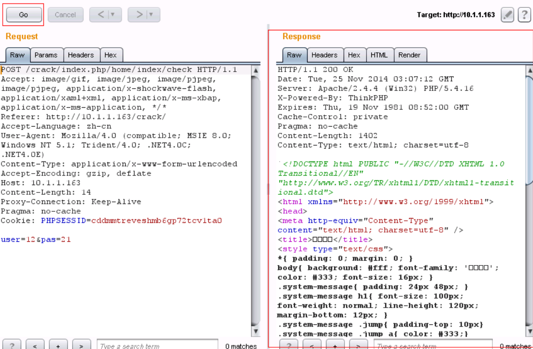
Task: Click the HTTP/1.1 200 OK status line
Action: tap(315, 69)
